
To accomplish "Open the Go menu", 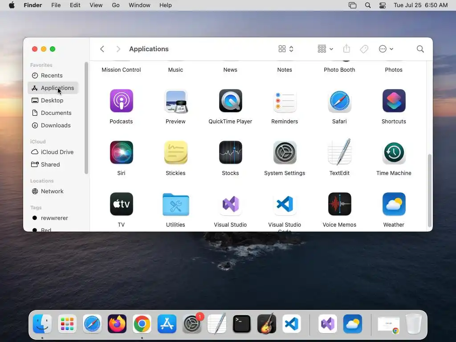I will [116, 5].
